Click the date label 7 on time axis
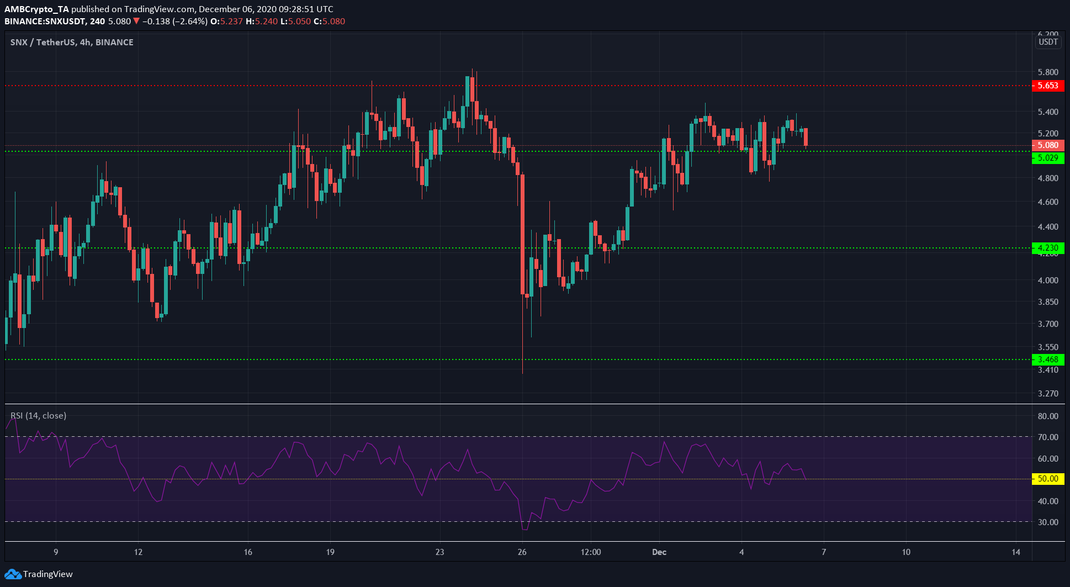 coord(824,552)
